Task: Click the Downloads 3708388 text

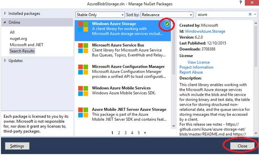Action: point(197,49)
